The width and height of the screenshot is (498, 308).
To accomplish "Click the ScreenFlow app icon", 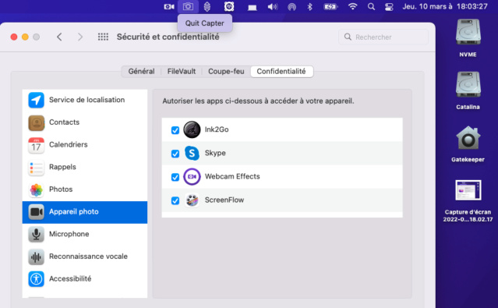I will (x=192, y=200).
